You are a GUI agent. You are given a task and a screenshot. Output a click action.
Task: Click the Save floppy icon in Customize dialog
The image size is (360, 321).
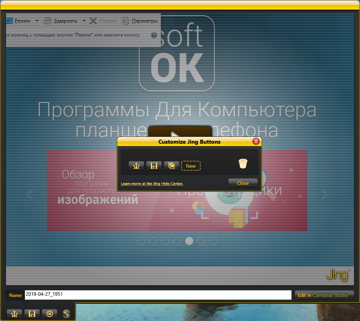(x=154, y=166)
